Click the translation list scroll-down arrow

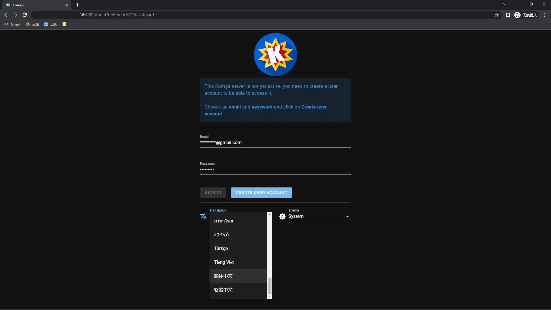[x=269, y=297]
